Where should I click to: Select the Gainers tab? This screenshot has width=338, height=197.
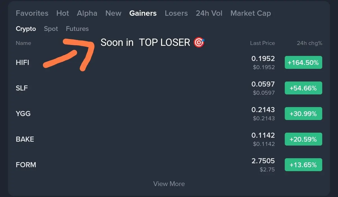coord(143,13)
